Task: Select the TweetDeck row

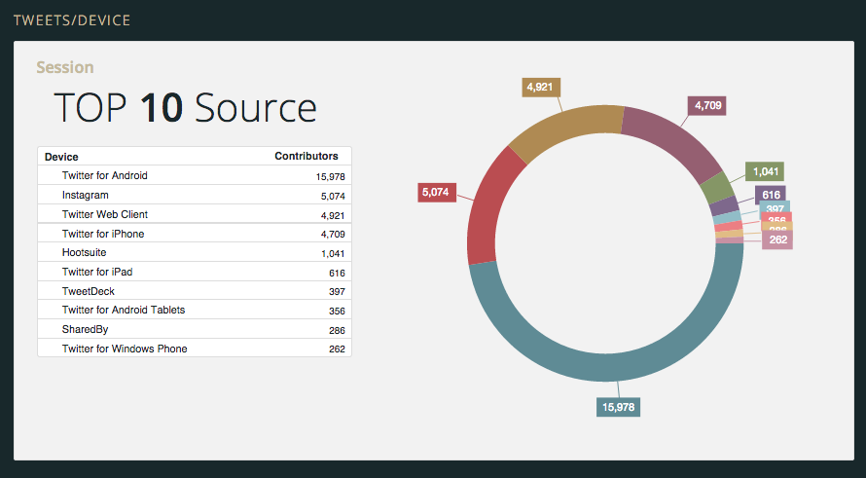Action: point(195,291)
